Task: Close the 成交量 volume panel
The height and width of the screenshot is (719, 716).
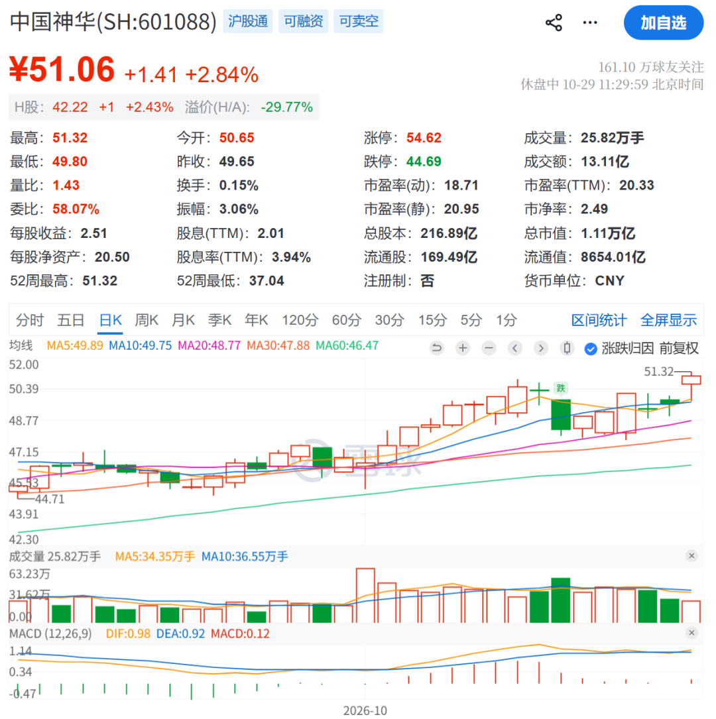Action: click(x=691, y=556)
